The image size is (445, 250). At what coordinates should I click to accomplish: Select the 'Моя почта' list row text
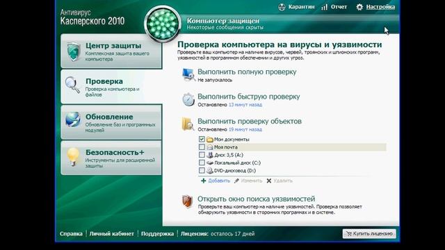(x=225, y=147)
